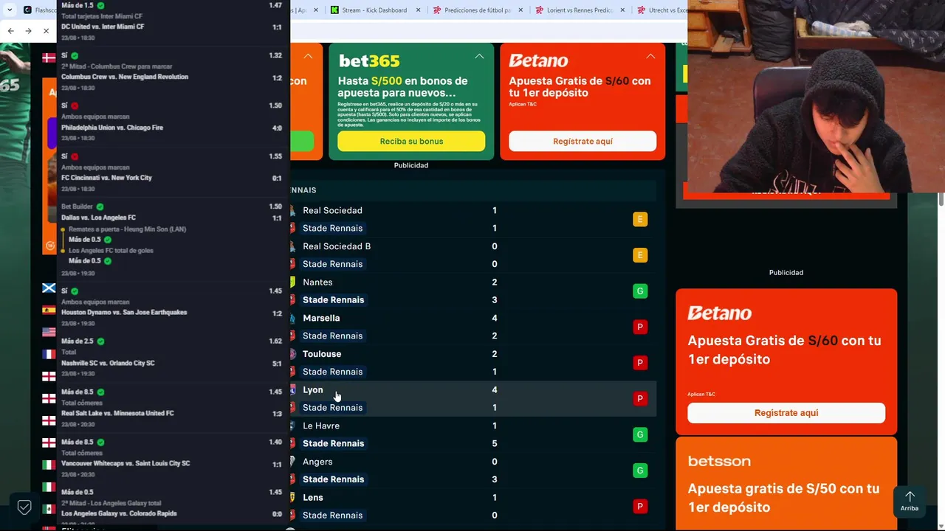Click the page vertical scrollbar thumb
Screen dimensions: 945x531
(941, 198)
